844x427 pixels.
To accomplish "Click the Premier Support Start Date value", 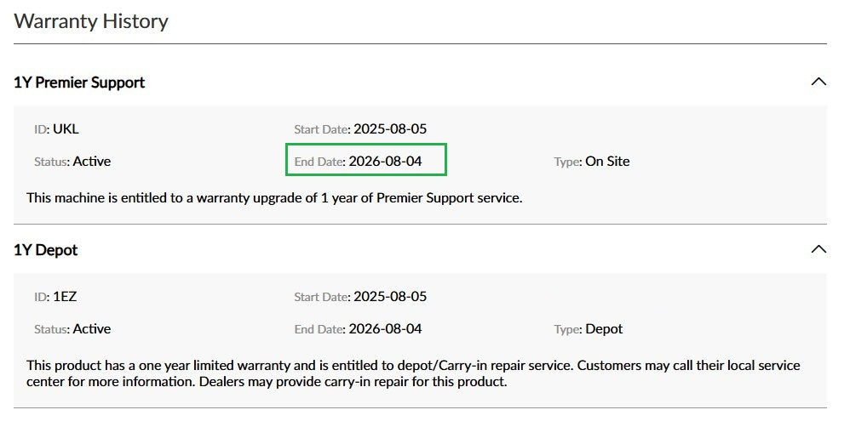I will (390, 129).
